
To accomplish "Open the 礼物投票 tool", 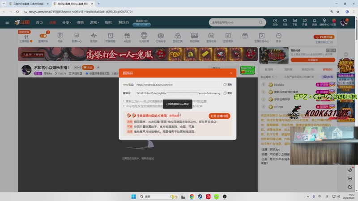I will coord(144,38).
